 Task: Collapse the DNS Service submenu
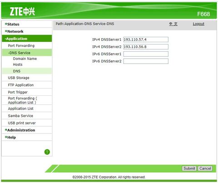[x=27, y=53]
